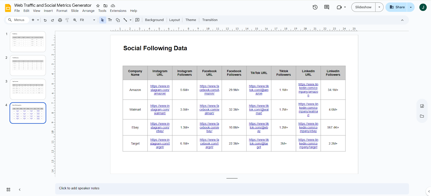This screenshot has height=196, width=431.
Task: Star the presentation
Action: pyautogui.click(x=98, y=6)
